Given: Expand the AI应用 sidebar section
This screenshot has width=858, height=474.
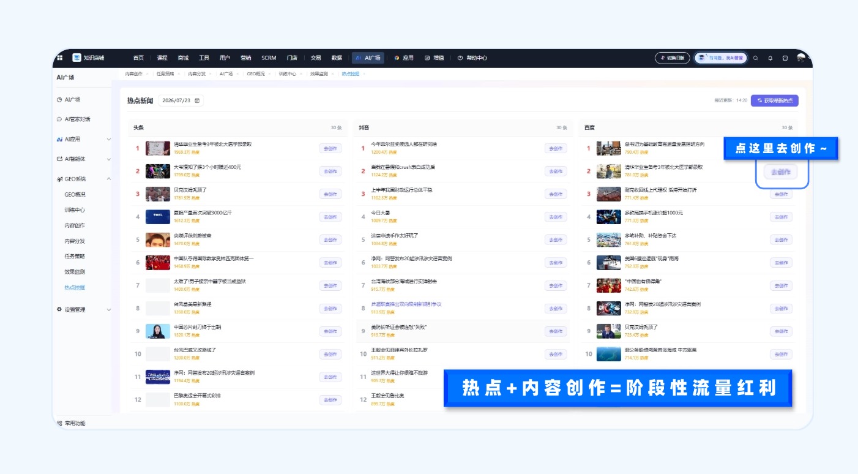Looking at the screenshot, I should (x=109, y=139).
